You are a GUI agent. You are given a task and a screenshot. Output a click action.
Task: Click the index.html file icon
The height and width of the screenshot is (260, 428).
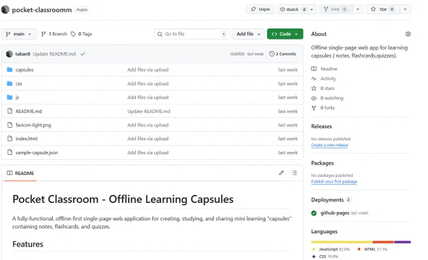click(x=9, y=138)
